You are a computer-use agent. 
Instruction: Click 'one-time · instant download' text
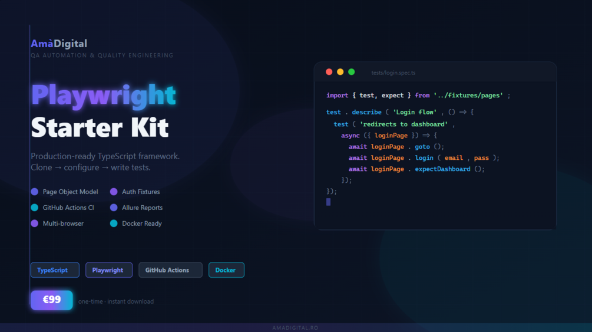click(x=116, y=301)
